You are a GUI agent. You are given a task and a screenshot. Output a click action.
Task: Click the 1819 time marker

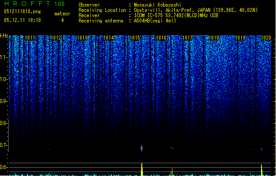tap(240, 38)
